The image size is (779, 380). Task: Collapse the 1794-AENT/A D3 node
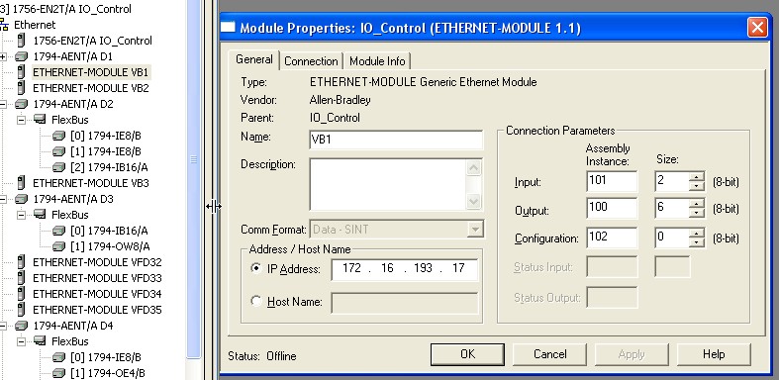point(3,199)
